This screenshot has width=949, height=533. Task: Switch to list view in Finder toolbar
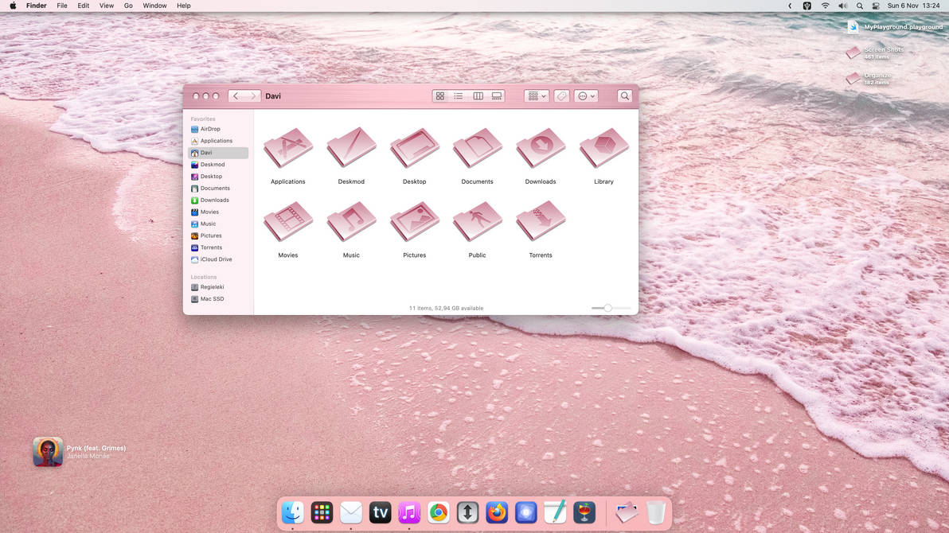459,96
